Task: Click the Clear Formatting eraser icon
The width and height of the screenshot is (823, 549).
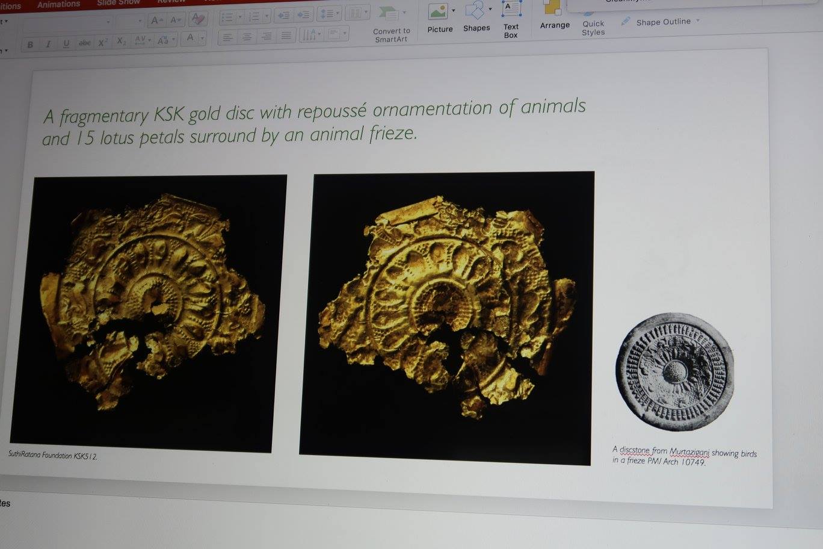Action: (197, 19)
